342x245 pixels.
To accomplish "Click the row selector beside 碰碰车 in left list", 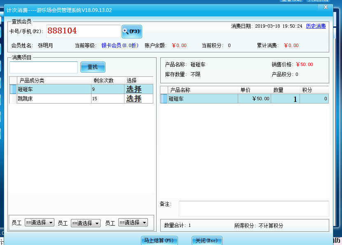I will click(x=13, y=89).
